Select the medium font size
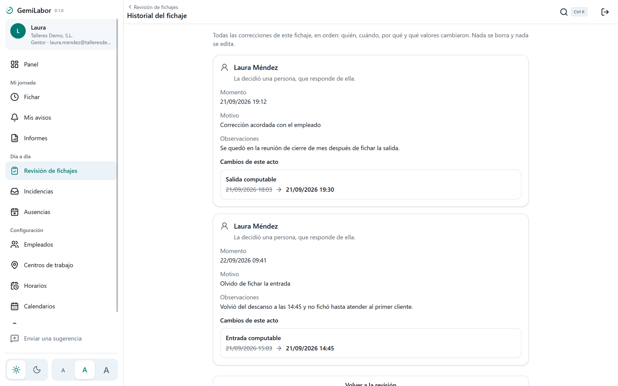Viewport: 618px width, 386px height. [85, 370]
